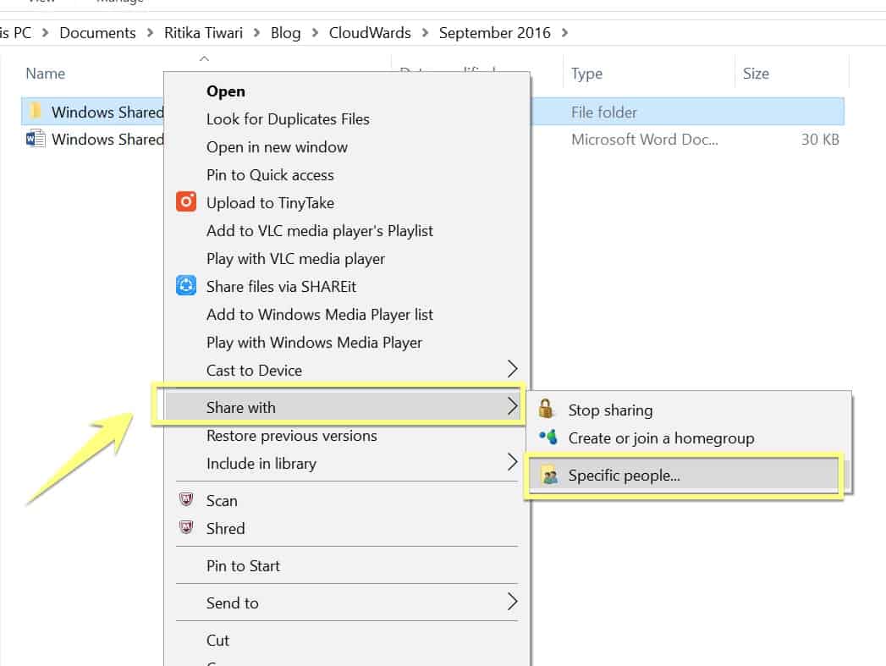Sort files by the Size column header
The image size is (886, 666).
pyautogui.click(x=756, y=74)
